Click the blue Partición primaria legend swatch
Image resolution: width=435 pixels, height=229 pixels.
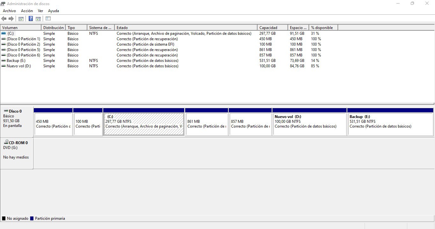click(32, 218)
